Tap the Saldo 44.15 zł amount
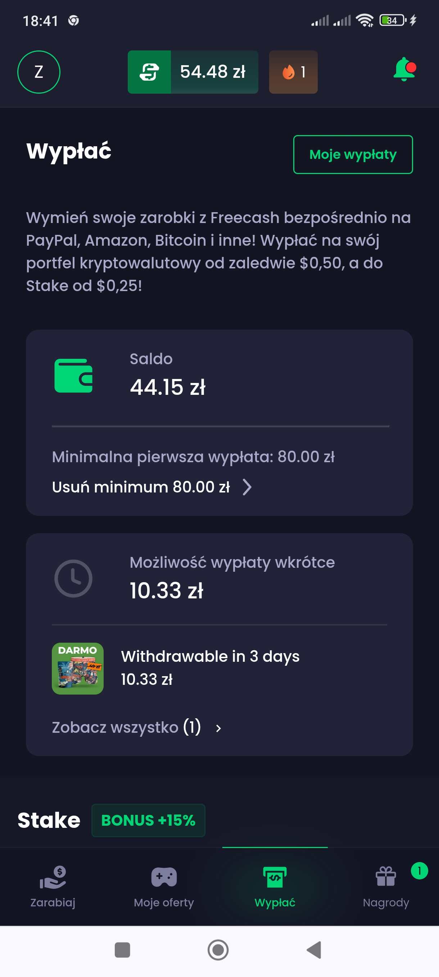The height and width of the screenshot is (977, 439). click(167, 387)
